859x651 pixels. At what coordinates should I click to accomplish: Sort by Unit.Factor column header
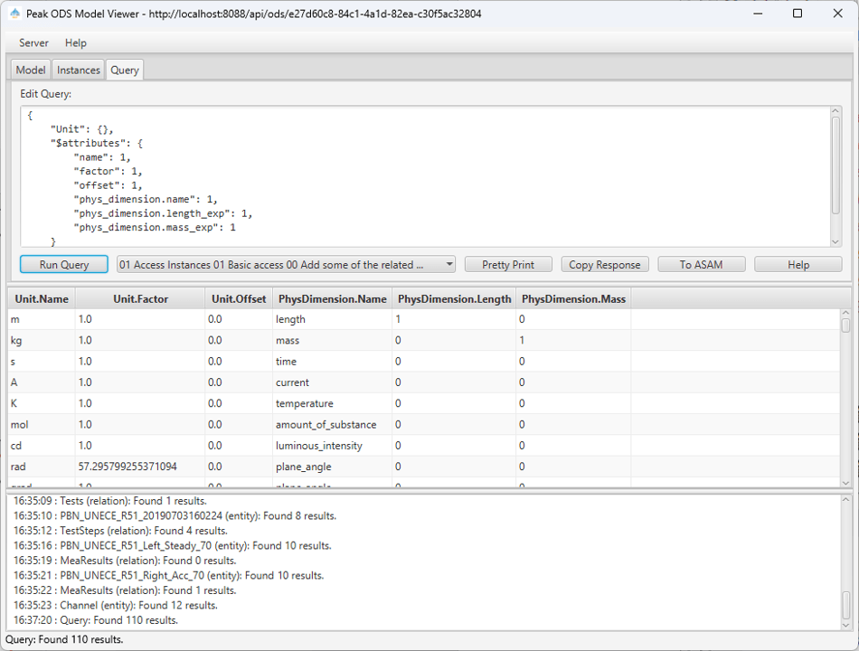(140, 298)
